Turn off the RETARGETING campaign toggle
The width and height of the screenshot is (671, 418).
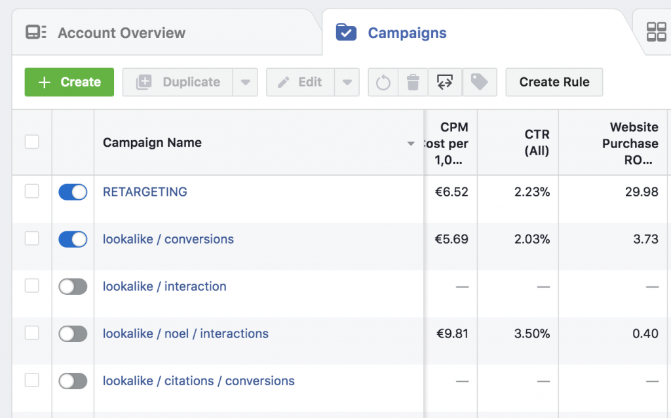coord(73,192)
